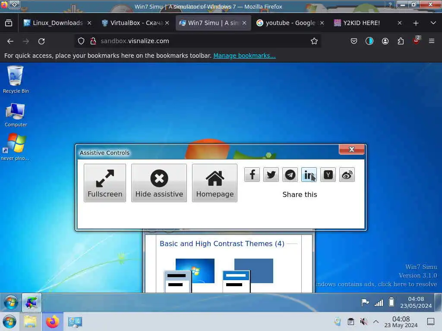Close the VirtualBox tab
This screenshot has height=331, width=442.
[167, 23]
